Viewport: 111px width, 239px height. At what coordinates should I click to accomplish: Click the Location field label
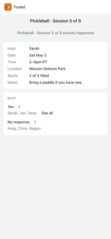tap(15, 69)
